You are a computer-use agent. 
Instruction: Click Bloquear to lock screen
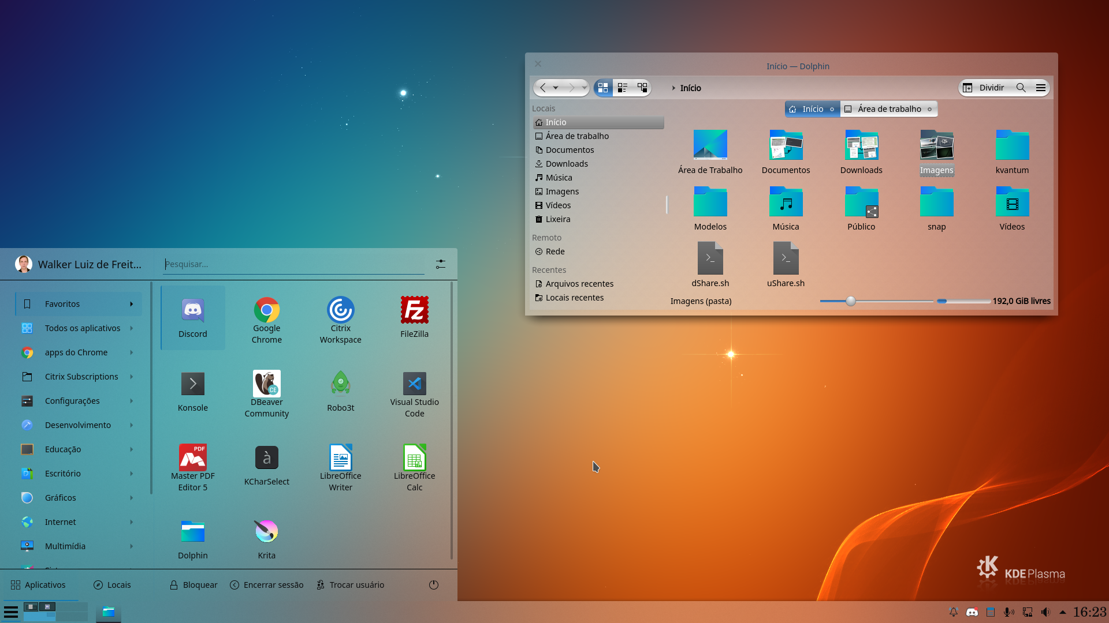[x=193, y=585]
